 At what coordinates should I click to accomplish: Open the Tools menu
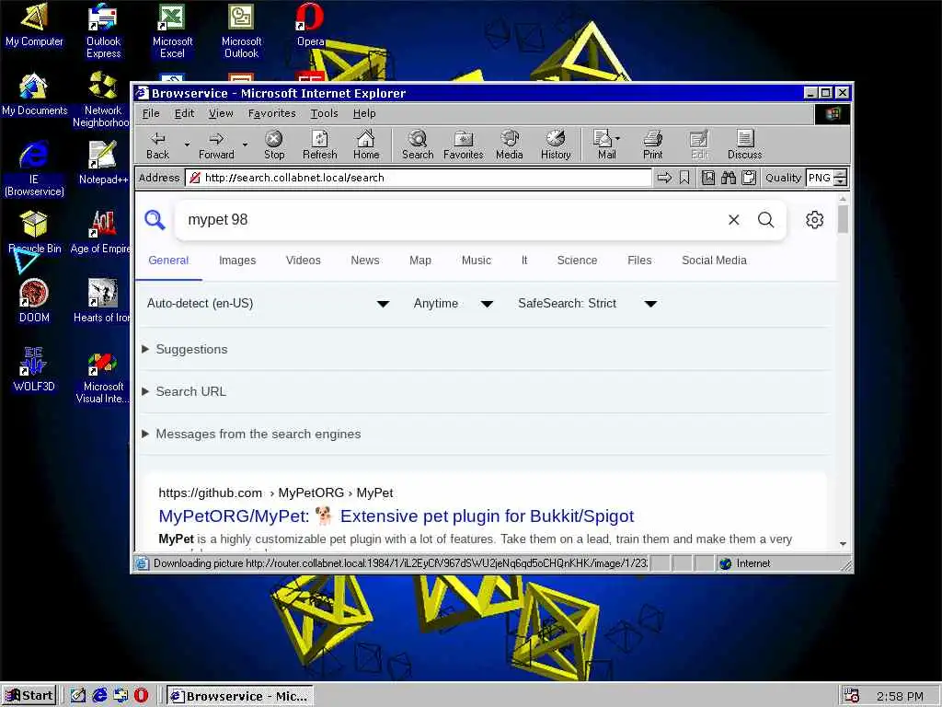tap(325, 113)
